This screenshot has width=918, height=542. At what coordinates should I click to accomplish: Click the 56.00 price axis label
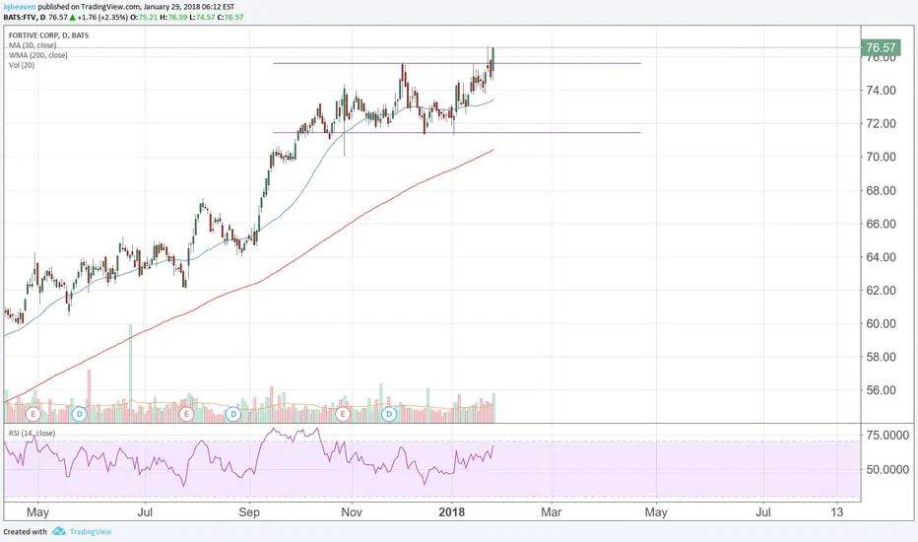point(881,390)
